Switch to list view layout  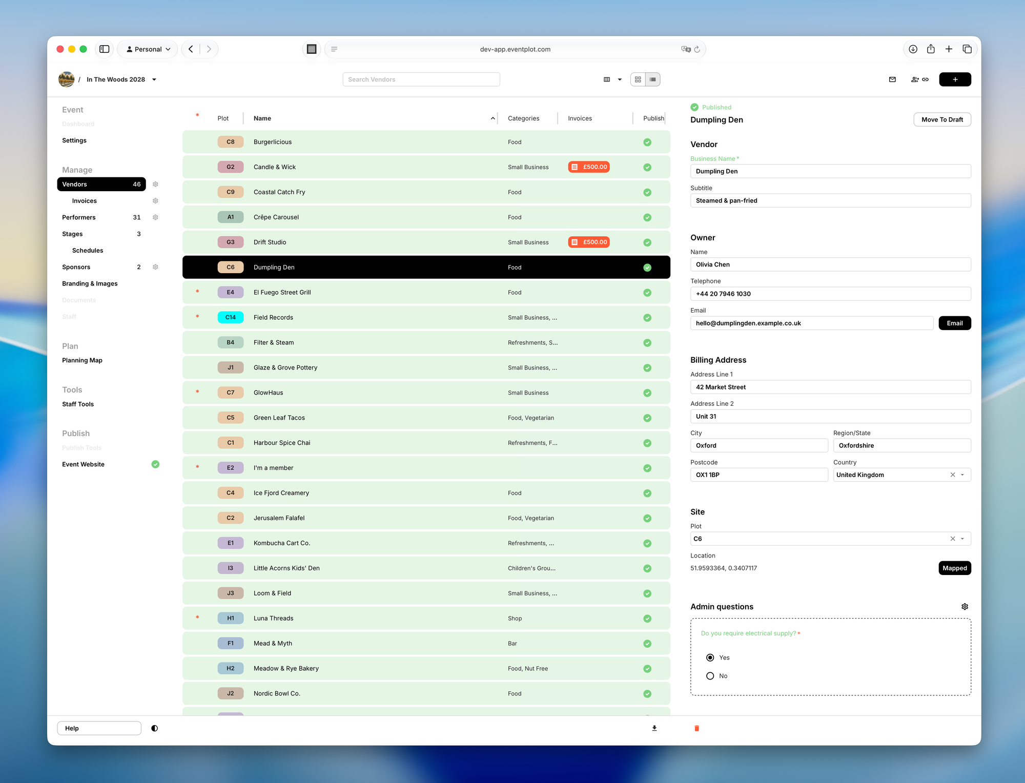[x=652, y=79]
